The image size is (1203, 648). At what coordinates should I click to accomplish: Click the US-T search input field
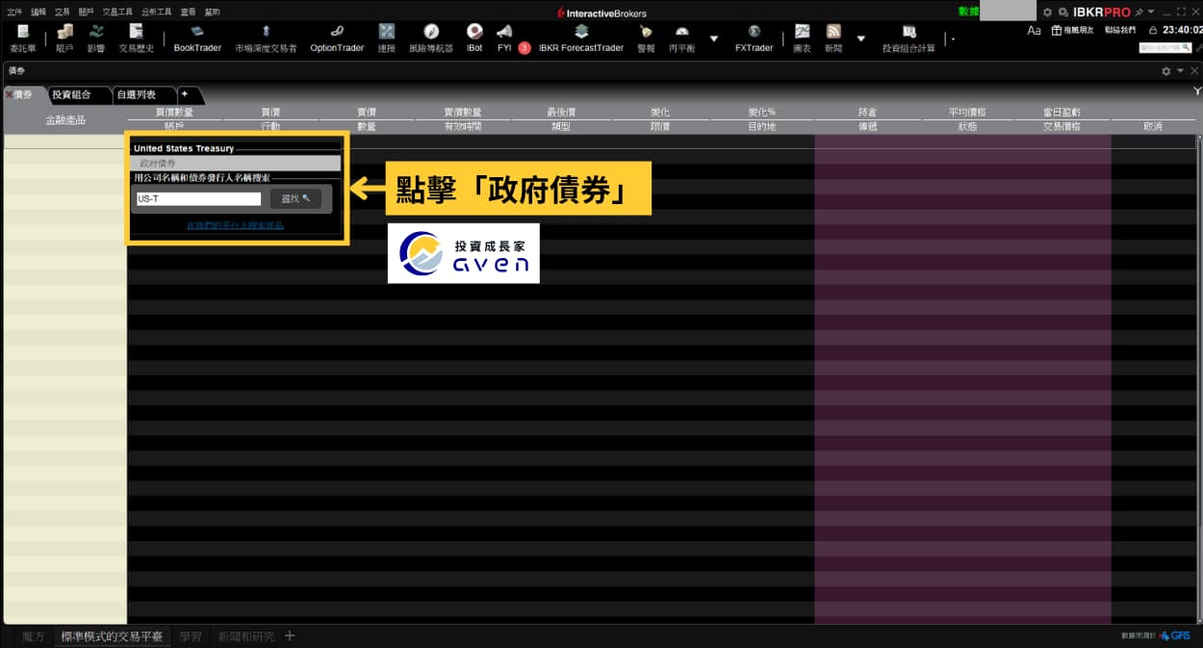tap(198, 199)
